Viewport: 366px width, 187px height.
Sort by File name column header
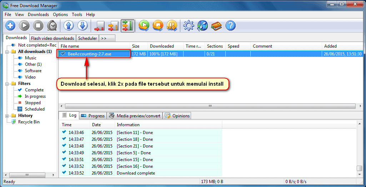pos(94,46)
